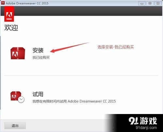The height and width of the screenshot is (132, 163).
Task: Click the 欢迎 welcome heading
Action: pos(11,27)
